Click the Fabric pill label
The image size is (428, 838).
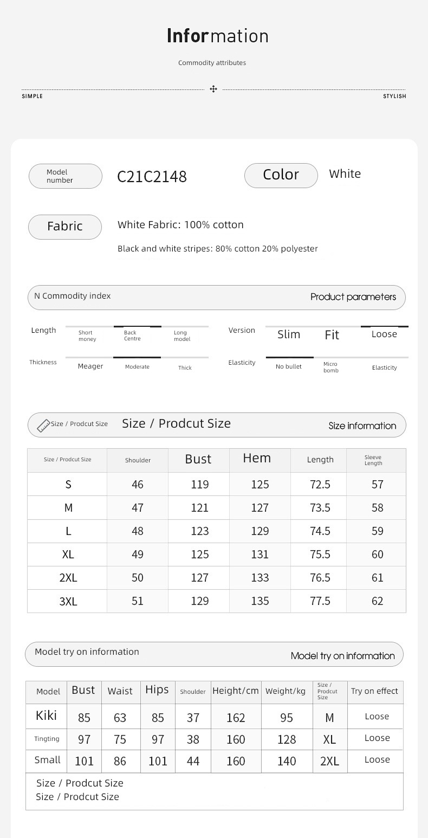pyautogui.click(x=65, y=227)
